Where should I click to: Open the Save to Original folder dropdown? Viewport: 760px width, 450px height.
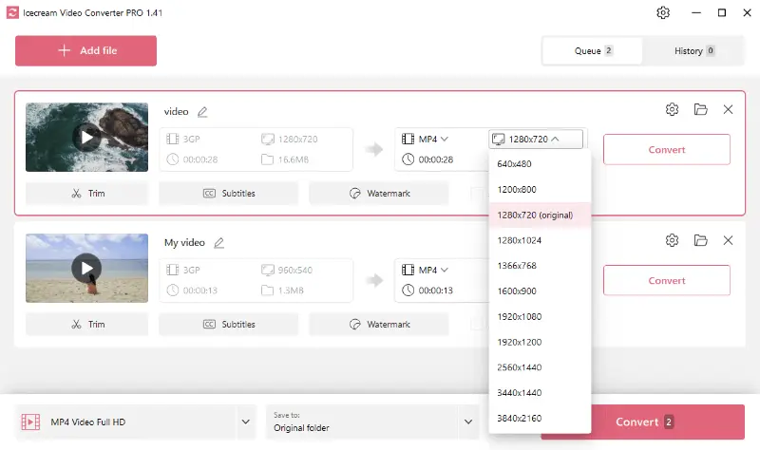coord(468,422)
